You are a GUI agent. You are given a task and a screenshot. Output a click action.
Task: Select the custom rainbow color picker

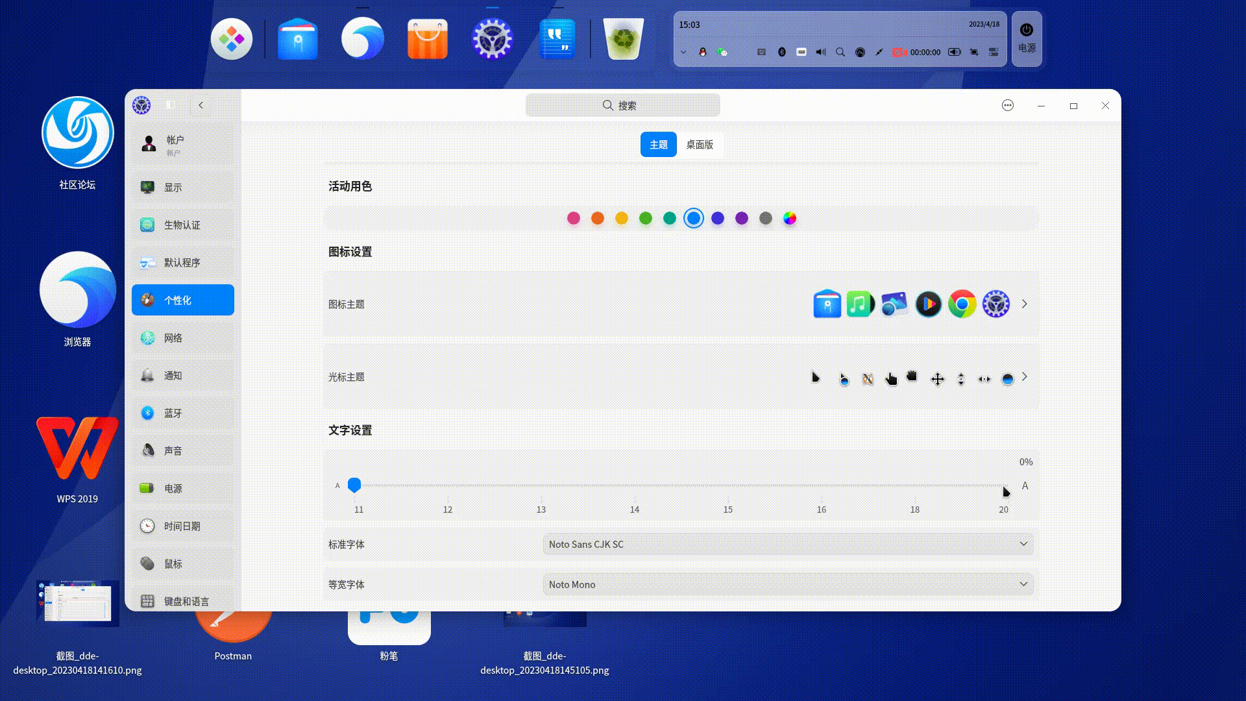[790, 219]
